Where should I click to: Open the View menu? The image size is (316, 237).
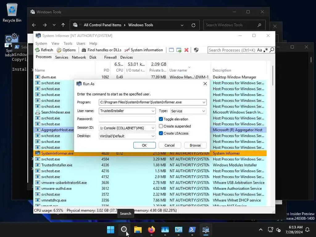55,43
